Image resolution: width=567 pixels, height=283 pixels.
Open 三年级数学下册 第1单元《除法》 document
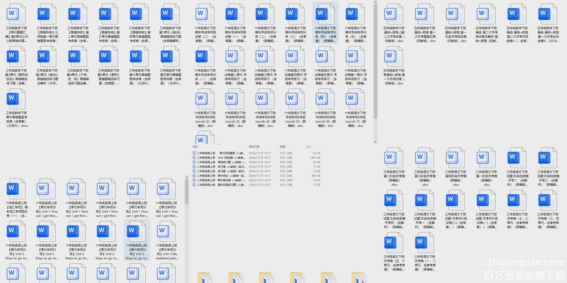click(170, 23)
